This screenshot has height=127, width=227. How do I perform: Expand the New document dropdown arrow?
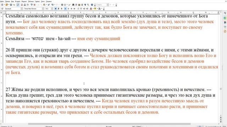(x=5, y=5)
